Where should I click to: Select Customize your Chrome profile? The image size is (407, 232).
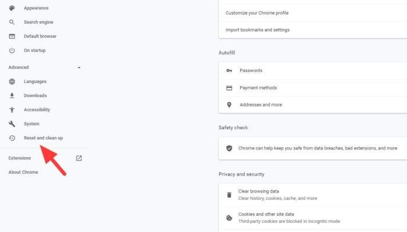313,13
